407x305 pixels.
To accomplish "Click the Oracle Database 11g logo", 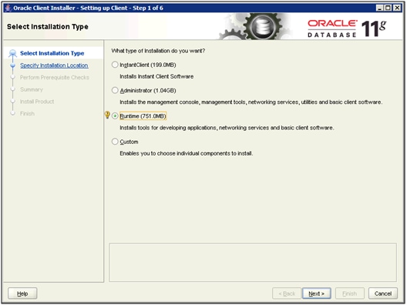I will pyautogui.click(x=347, y=28).
